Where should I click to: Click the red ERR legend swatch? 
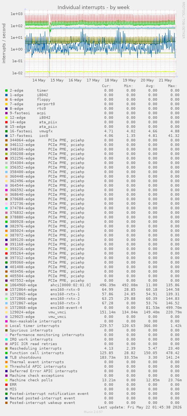click(x=6, y=384)
